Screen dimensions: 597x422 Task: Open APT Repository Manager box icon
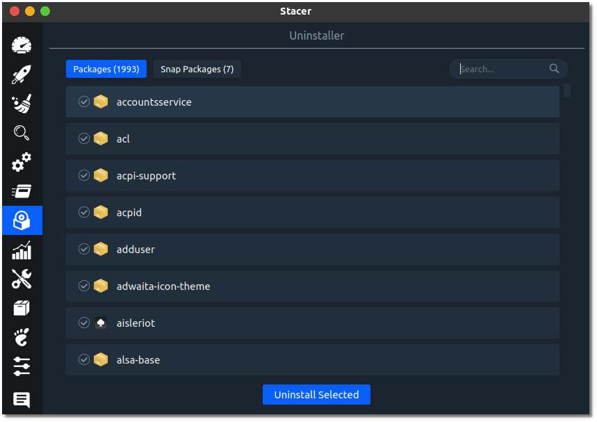(x=22, y=308)
